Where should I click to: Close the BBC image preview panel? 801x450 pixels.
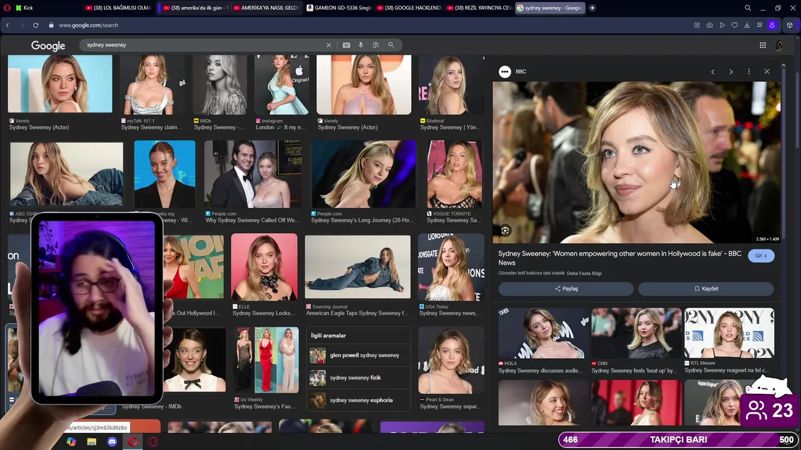pos(767,72)
